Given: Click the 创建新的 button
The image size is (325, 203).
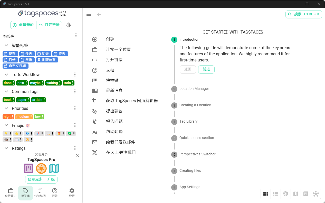Looking at the screenshot, I should point(23,25).
